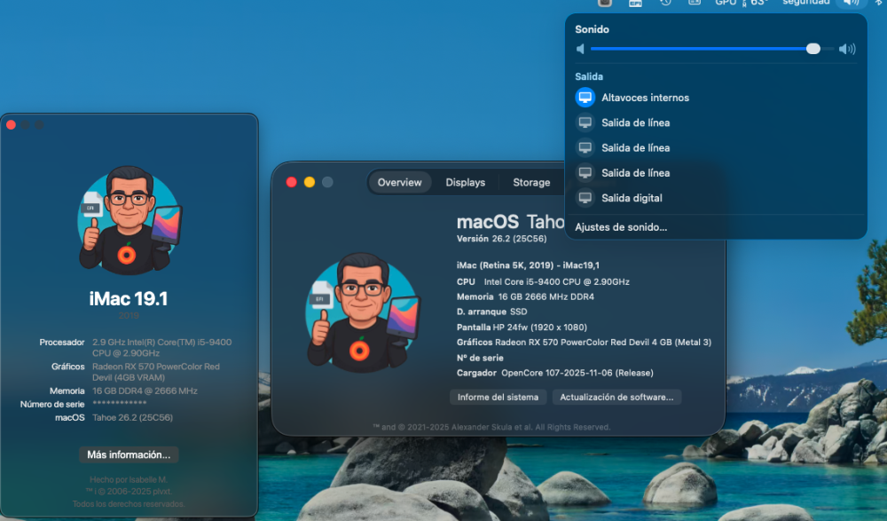Click the iMac 19.1 title text

[129, 298]
